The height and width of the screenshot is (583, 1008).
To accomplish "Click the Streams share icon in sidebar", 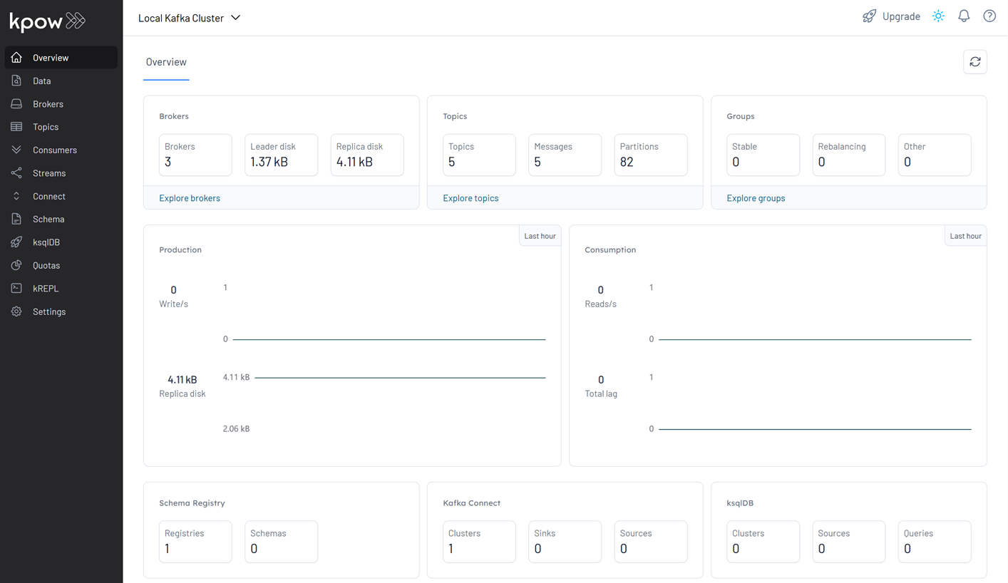I will tap(16, 173).
